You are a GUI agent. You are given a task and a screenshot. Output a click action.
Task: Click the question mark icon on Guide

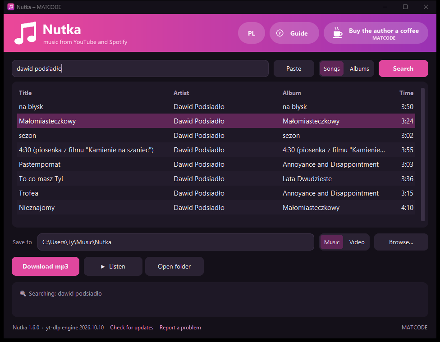coord(280,33)
